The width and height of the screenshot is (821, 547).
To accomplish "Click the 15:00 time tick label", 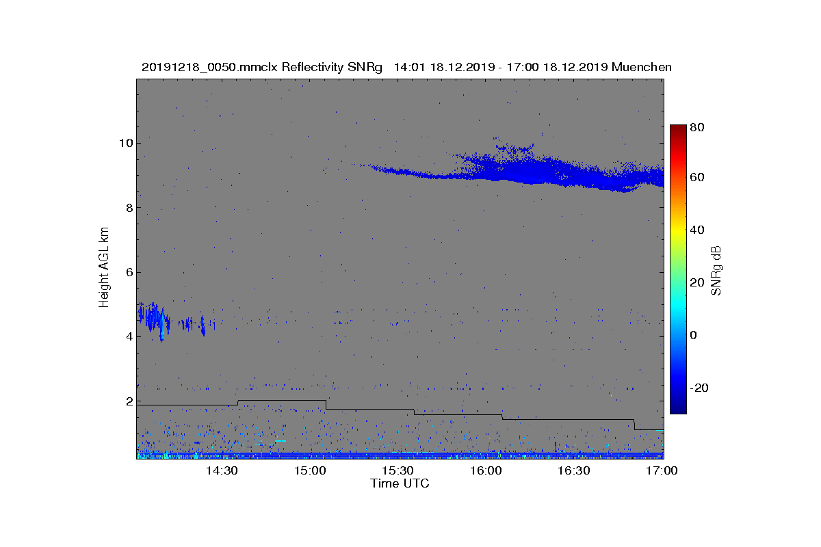I will [309, 471].
